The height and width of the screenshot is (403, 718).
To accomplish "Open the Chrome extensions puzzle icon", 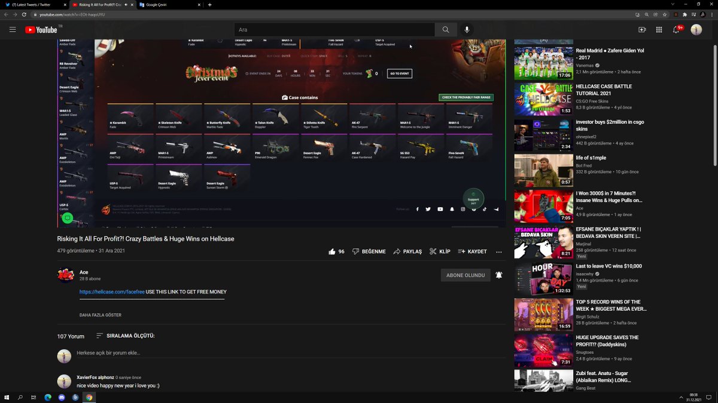I will 684,14.
